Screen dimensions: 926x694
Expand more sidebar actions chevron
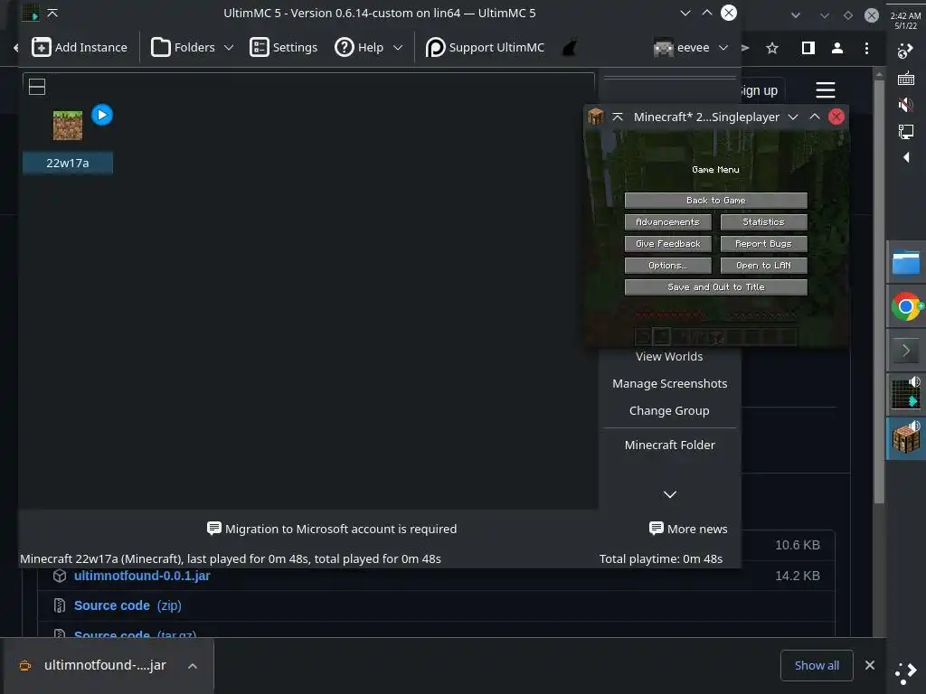670,494
